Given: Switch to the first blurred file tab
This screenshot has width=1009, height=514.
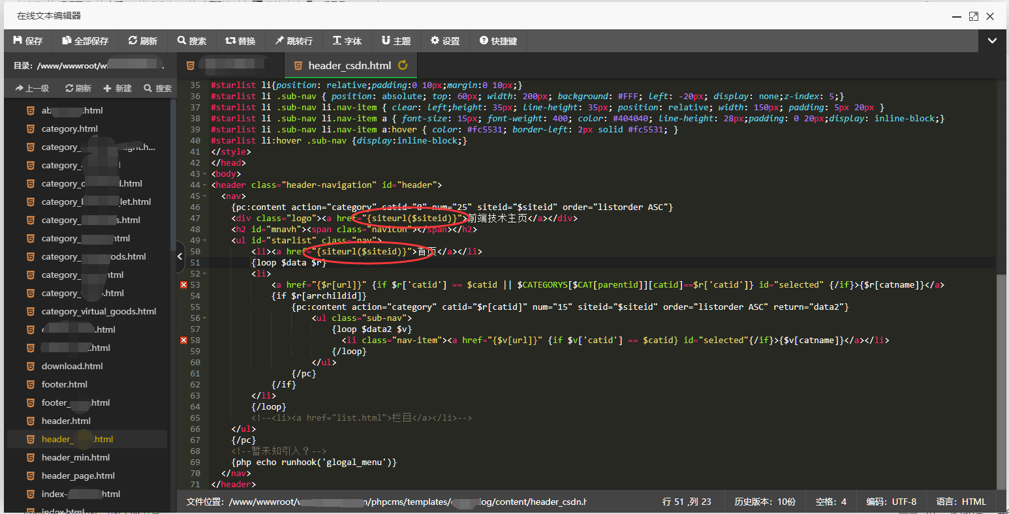Looking at the screenshot, I should [230, 65].
